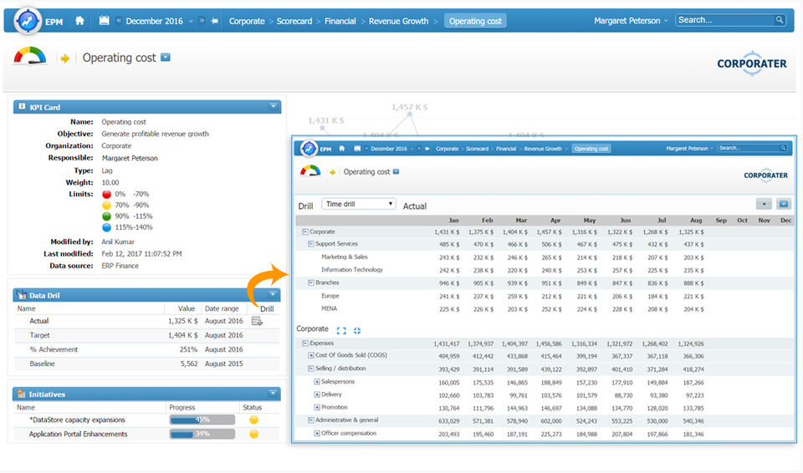Open the calendar icon beside December 2016
This screenshot has width=803, height=473.
tap(104, 21)
